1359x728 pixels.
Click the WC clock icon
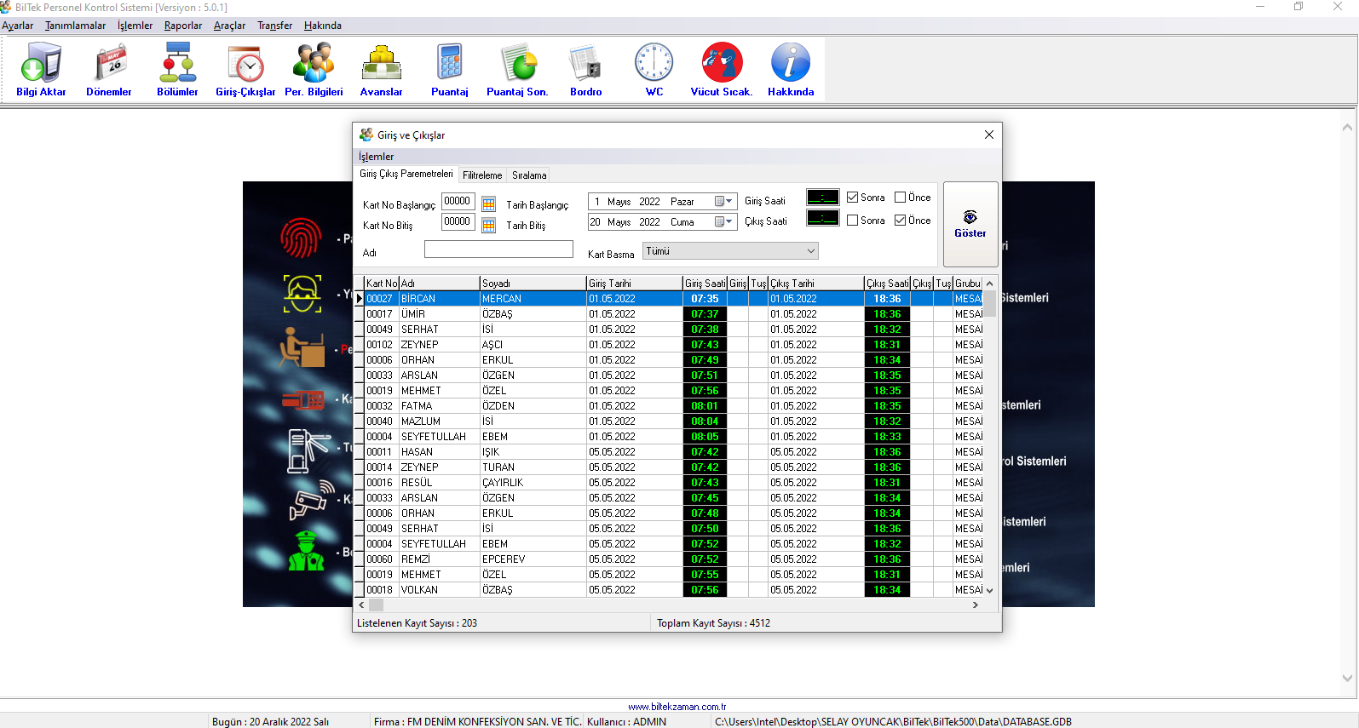tap(654, 70)
